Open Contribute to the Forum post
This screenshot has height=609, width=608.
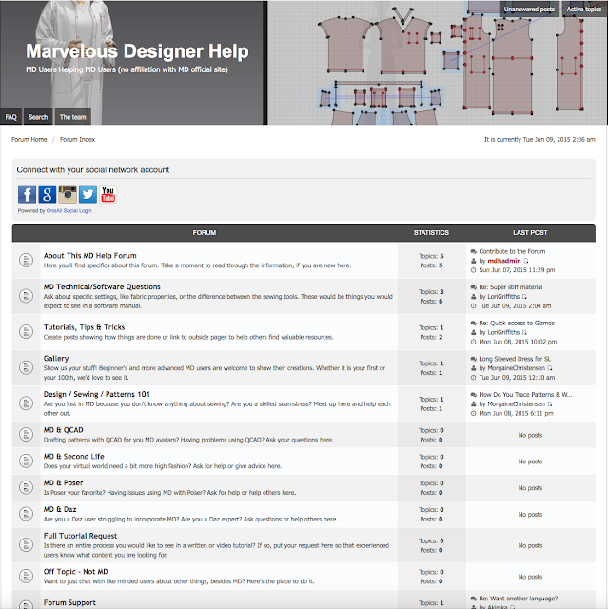point(512,251)
